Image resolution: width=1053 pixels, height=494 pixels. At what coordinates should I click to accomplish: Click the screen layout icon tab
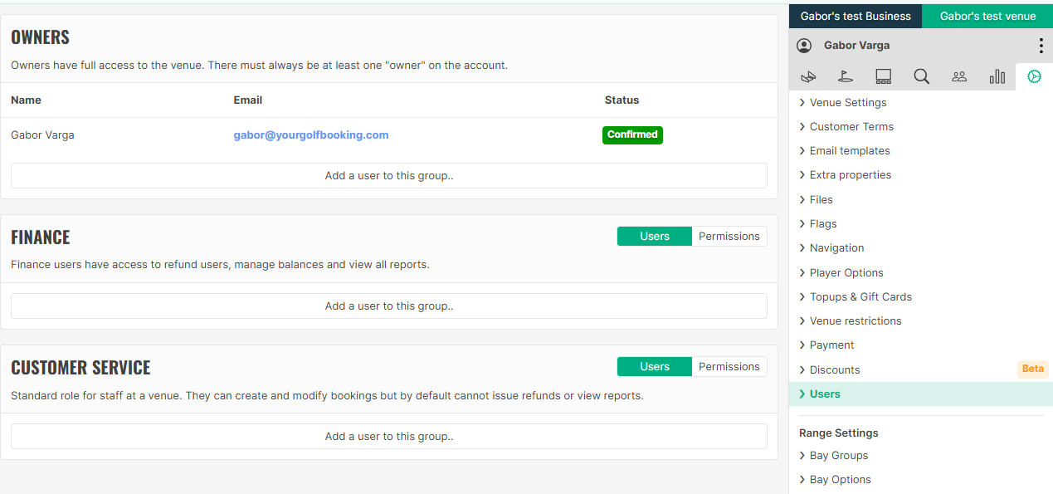point(883,76)
